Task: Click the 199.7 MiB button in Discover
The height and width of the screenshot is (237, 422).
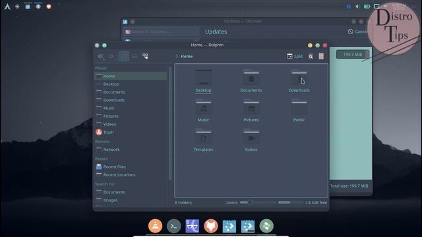Action: tap(353, 55)
